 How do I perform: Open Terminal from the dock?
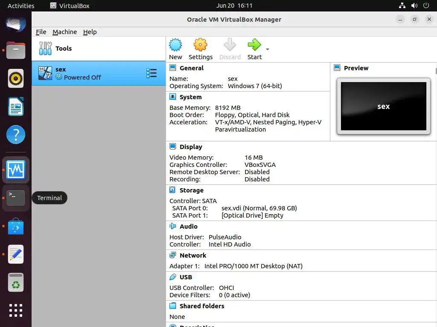pyautogui.click(x=16, y=198)
